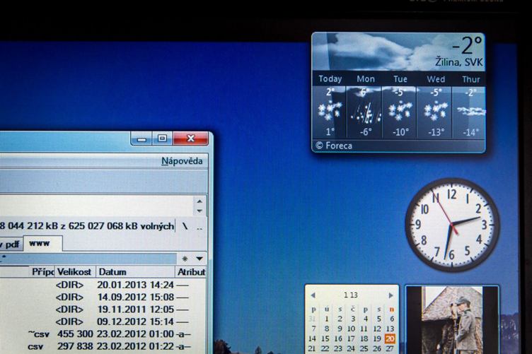Select the row dated 09.12.2012 15:14

(x=103, y=321)
